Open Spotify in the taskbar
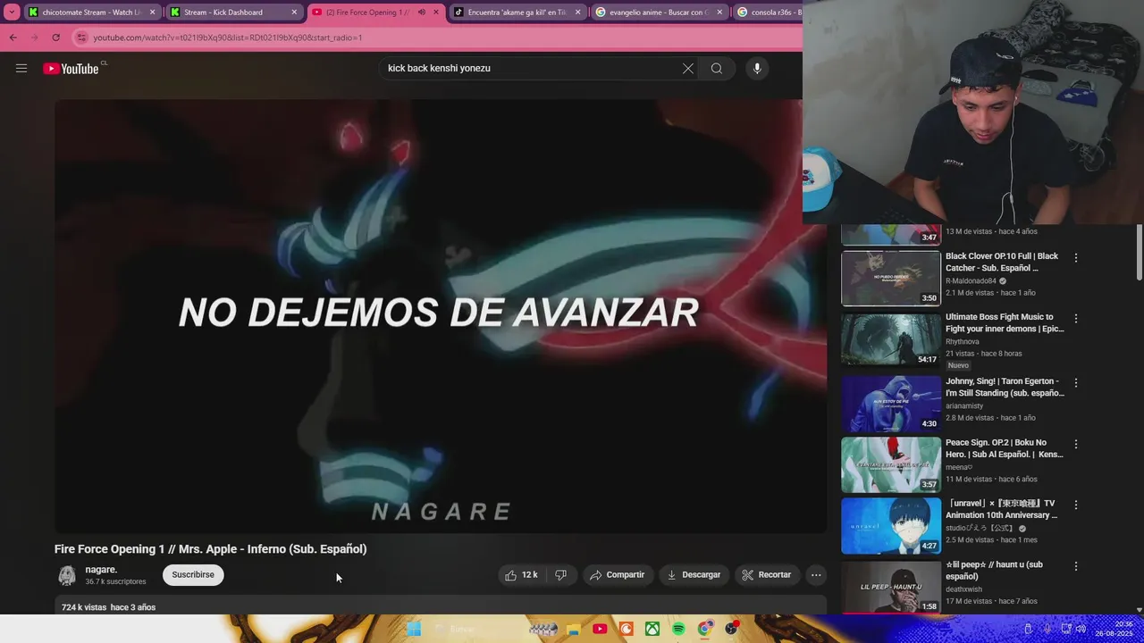This screenshot has width=1144, height=643. click(x=678, y=629)
